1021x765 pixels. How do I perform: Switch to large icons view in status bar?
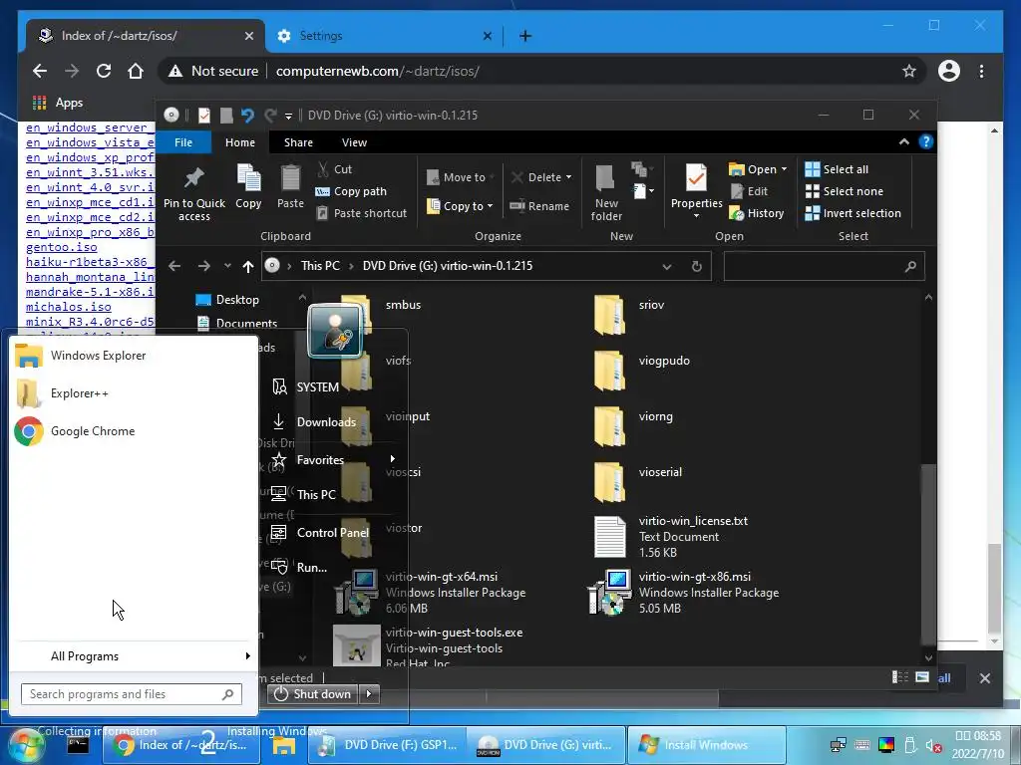tap(922, 677)
